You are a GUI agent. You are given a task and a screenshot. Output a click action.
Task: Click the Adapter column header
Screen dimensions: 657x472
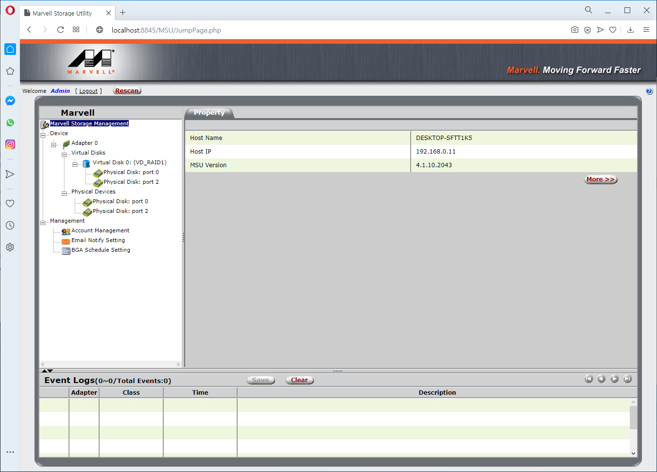pyautogui.click(x=84, y=392)
